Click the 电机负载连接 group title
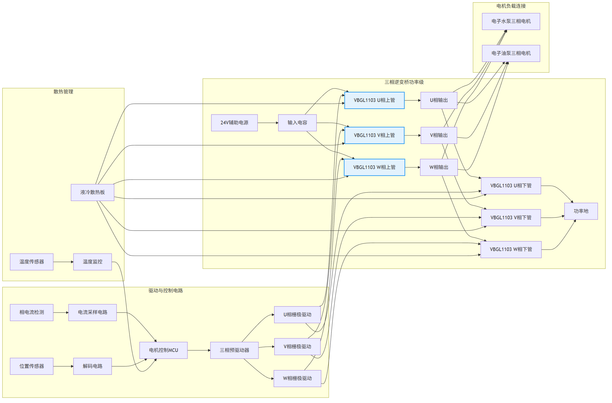Screen dimensions: 612x403 511,6
